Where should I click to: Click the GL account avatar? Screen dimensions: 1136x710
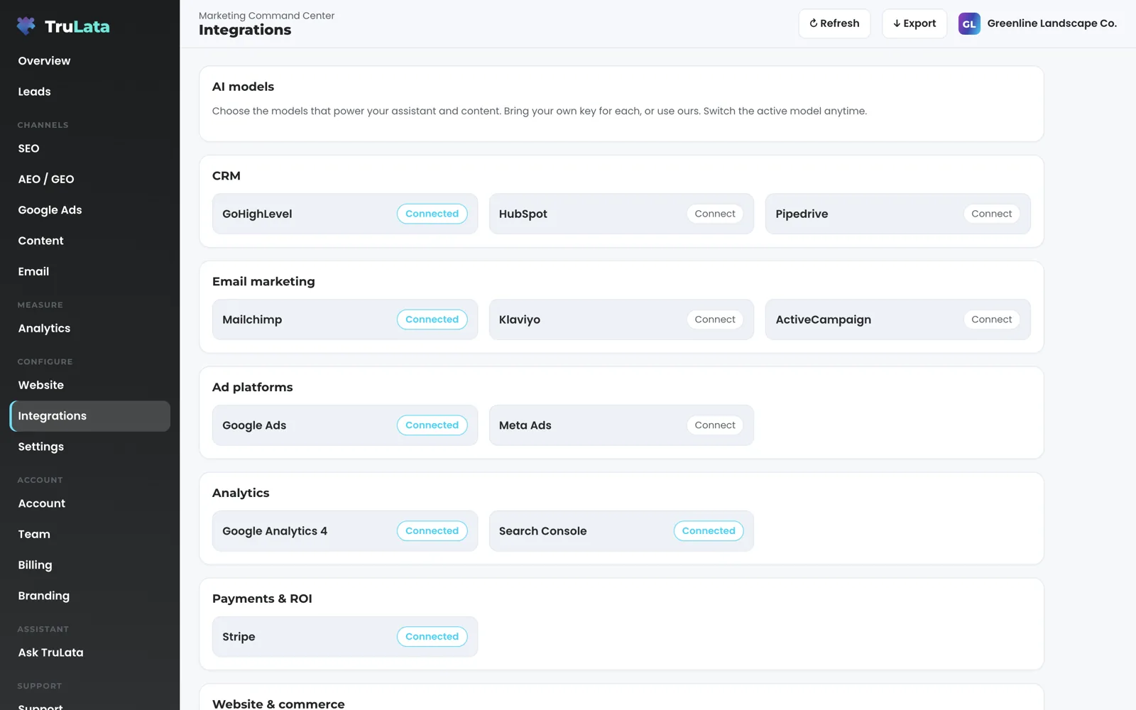coord(969,23)
